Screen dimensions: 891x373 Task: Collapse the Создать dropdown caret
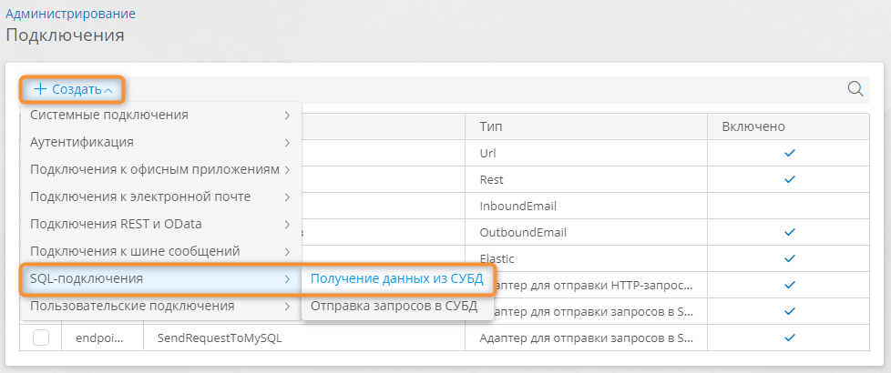108,90
